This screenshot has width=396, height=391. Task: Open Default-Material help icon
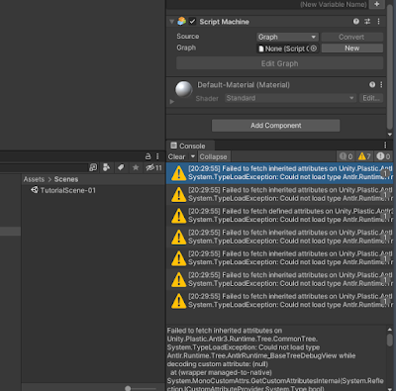pos(372,85)
